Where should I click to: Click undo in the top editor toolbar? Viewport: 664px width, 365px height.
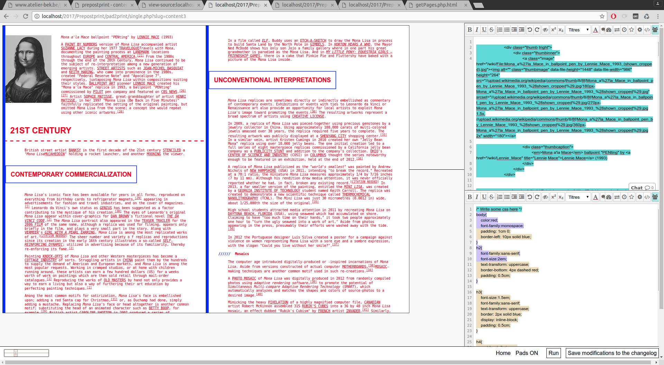[x=529, y=30]
